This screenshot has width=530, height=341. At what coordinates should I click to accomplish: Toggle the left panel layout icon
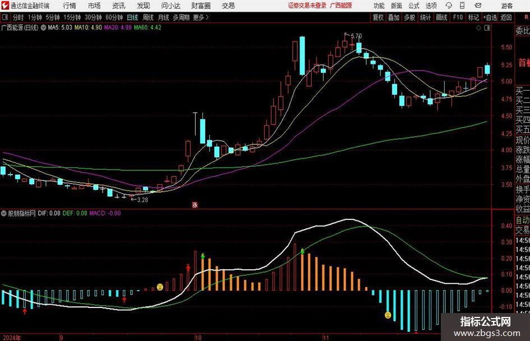coord(5,17)
